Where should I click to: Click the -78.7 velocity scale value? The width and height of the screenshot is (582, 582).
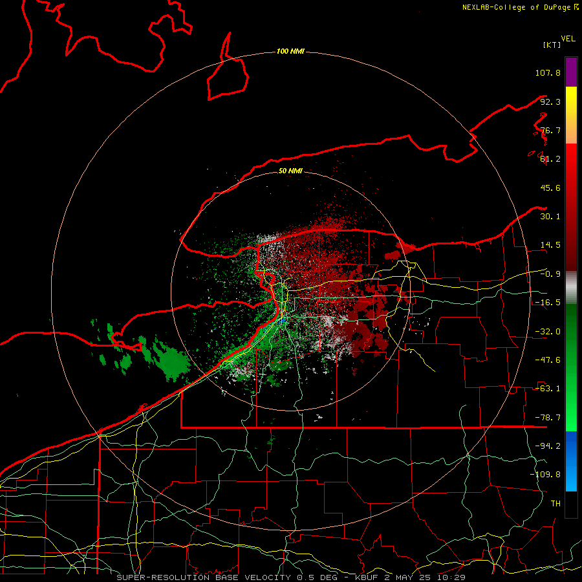[548, 418]
